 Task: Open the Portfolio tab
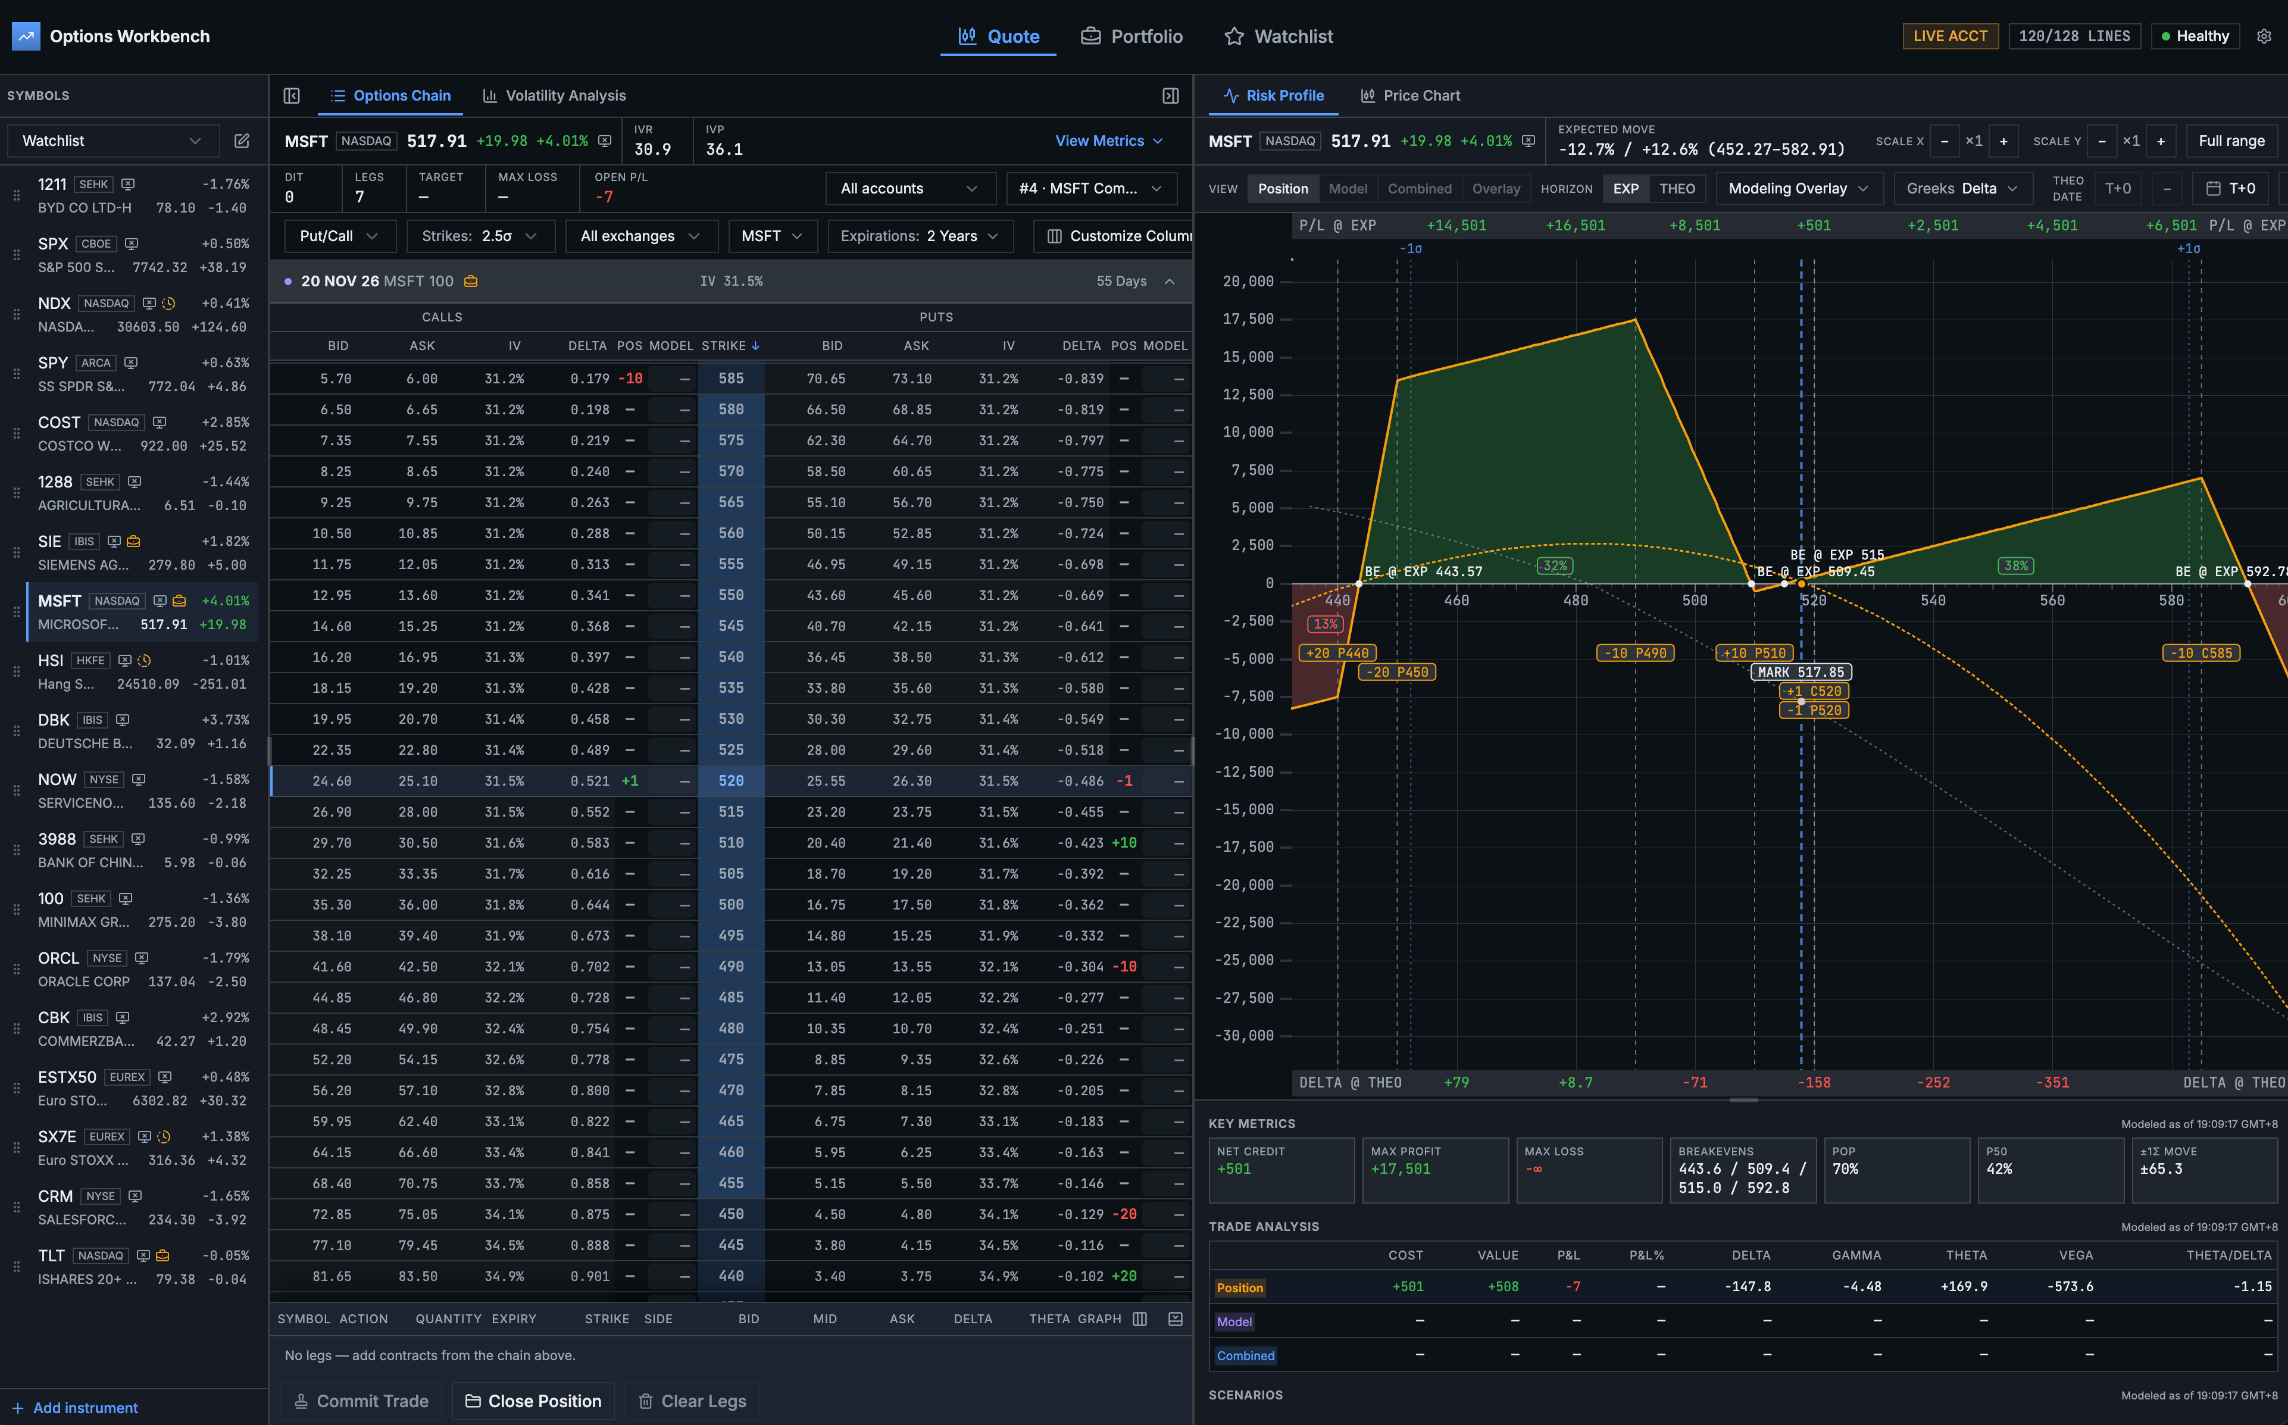1131,36
